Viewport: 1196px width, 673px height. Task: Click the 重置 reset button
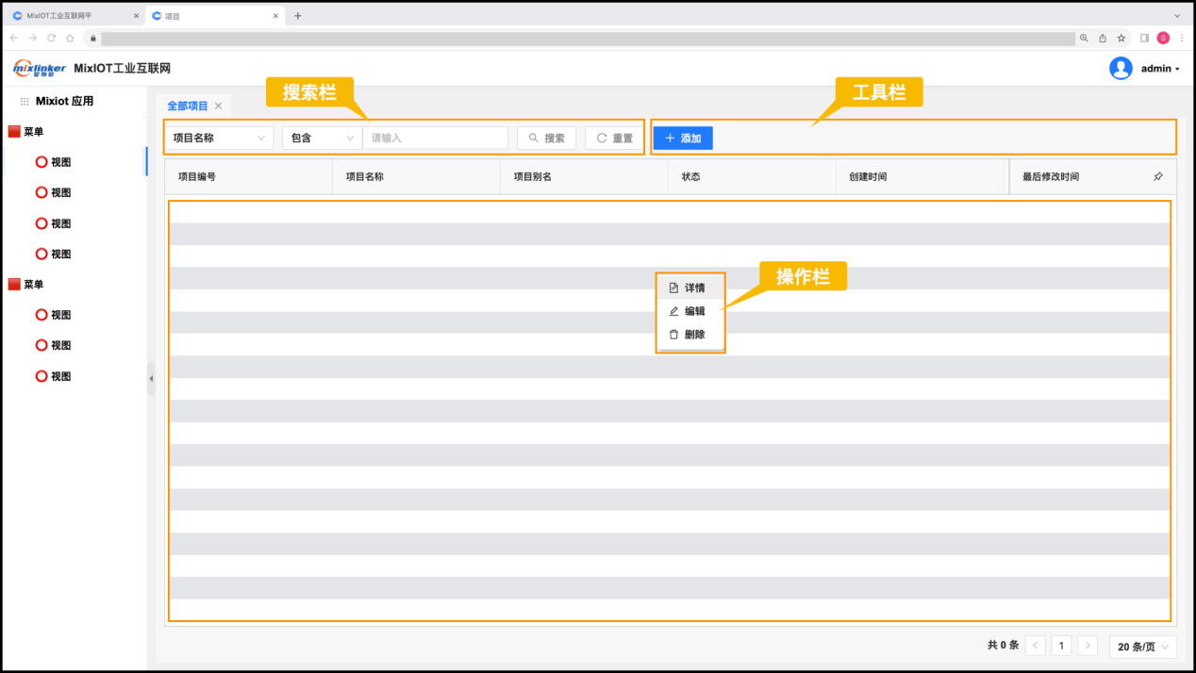coord(614,138)
